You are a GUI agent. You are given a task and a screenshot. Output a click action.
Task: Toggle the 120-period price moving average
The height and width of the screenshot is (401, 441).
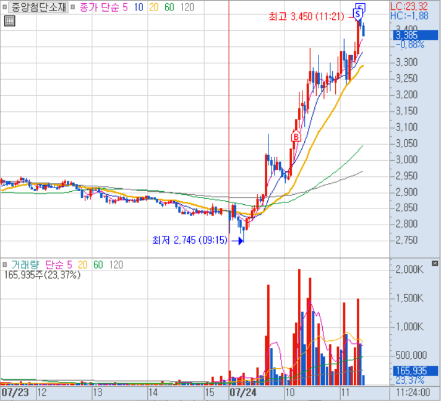tap(187, 7)
